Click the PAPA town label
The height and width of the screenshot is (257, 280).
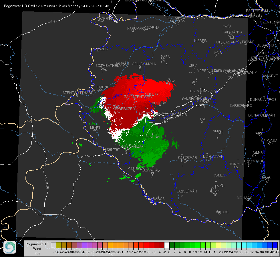click(165, 57)
